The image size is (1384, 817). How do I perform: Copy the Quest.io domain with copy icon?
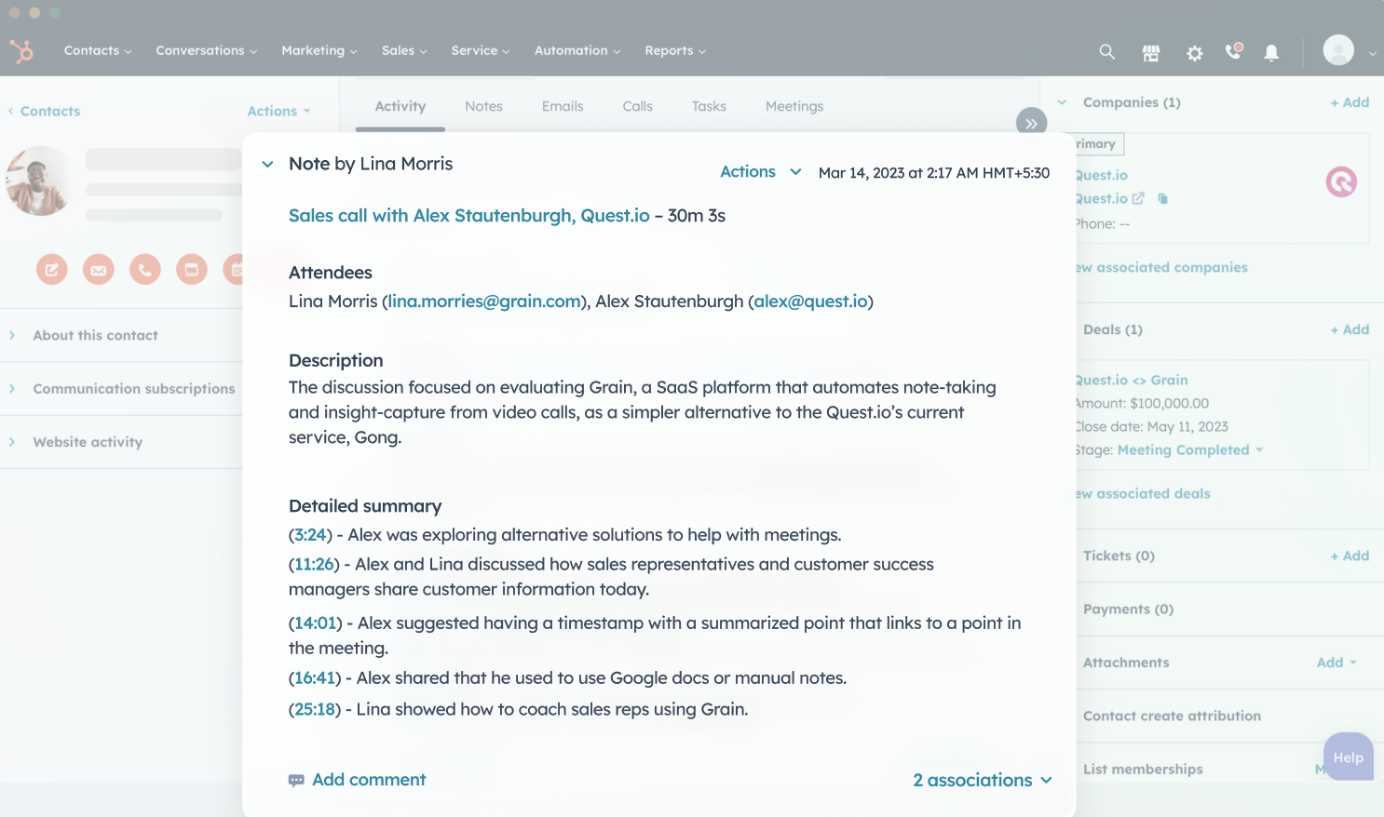(x=1163, y=198)
